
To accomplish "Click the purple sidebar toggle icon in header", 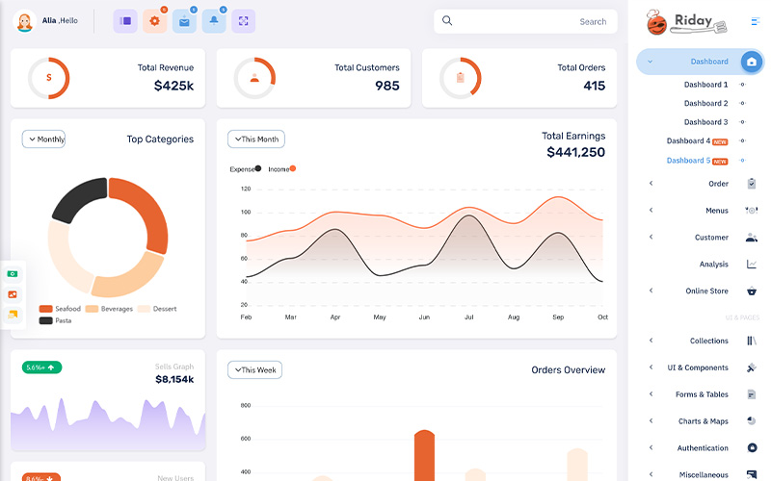I will (125, 21).
